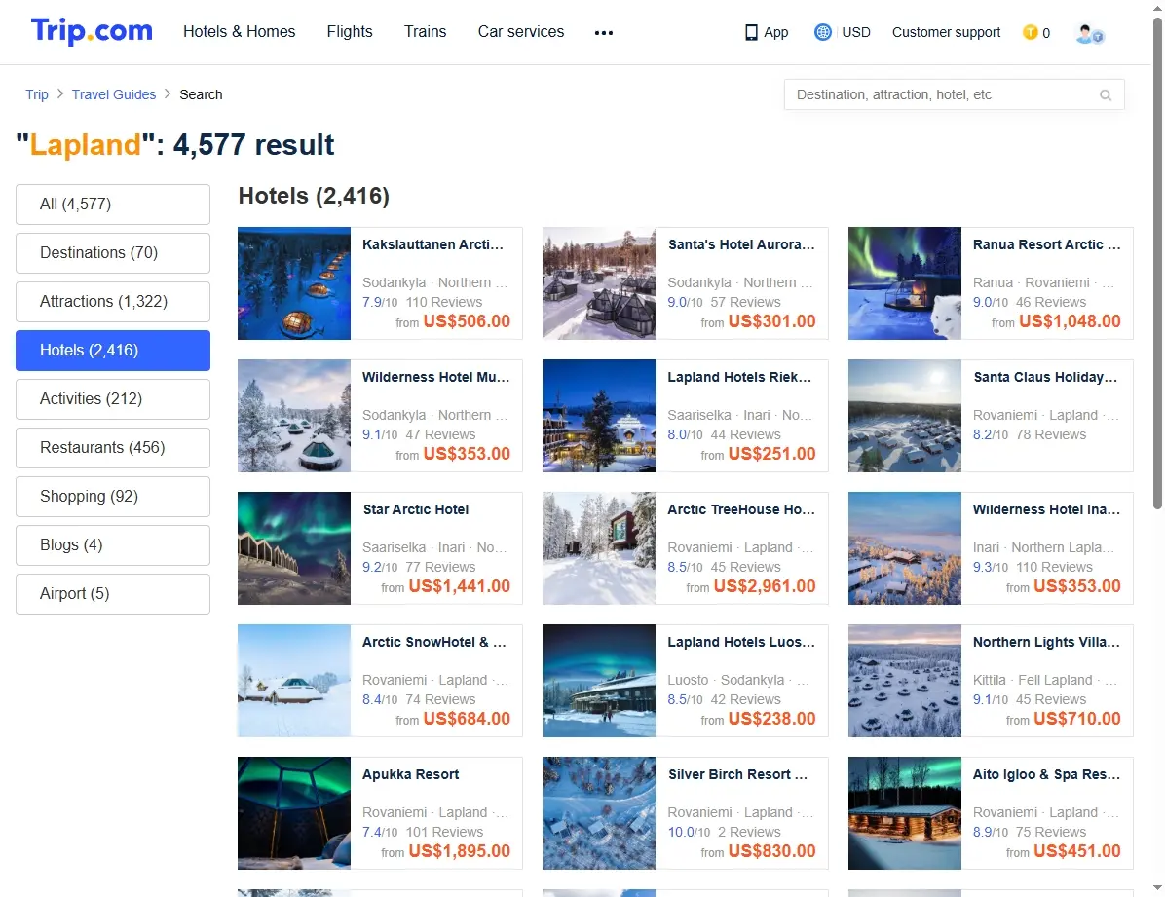Open the Trip Coins icon
Viewport: 1165px width, 897px height.
tap(1030, 32)
